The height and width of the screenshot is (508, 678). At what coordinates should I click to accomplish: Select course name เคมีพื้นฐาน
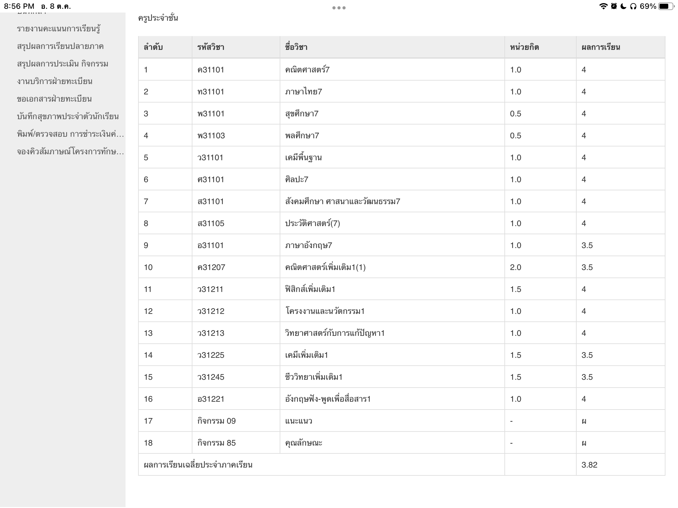point(304,157)
